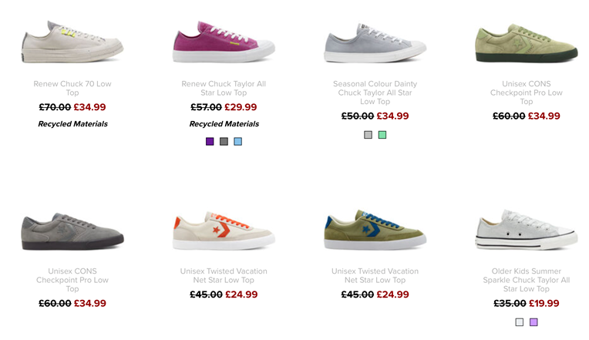This screenshot has height=340, width=589.
Task: Open the pink Renew Chuck Taylor shoe image
Action: coord(224,42)
